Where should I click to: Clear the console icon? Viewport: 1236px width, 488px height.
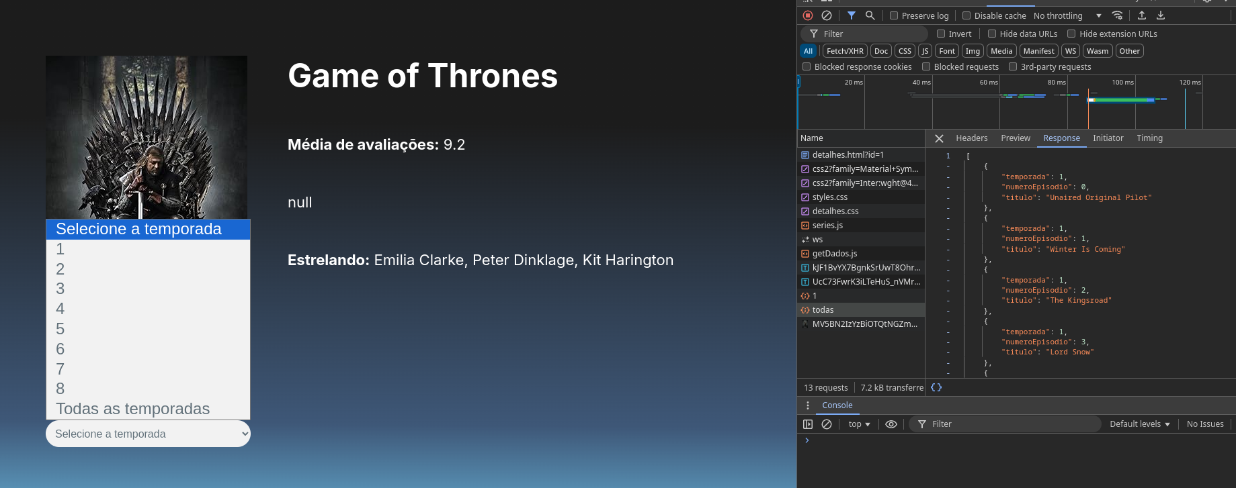[827, 424]
